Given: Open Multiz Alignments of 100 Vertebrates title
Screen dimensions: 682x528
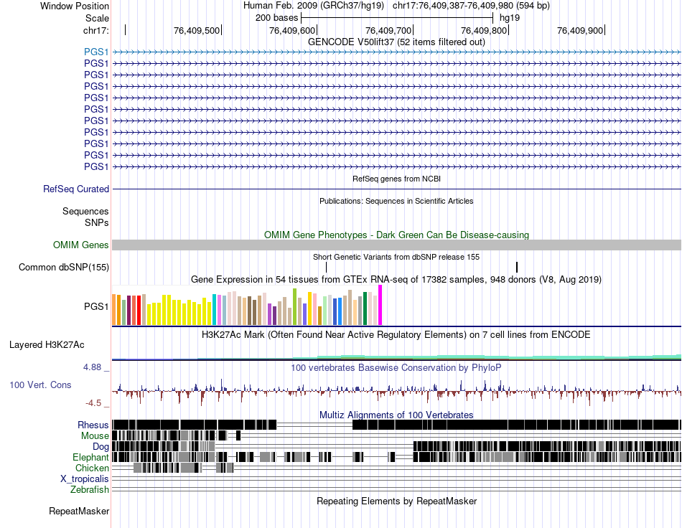Looking at the screenshot, I should click(x=396, y=415).
